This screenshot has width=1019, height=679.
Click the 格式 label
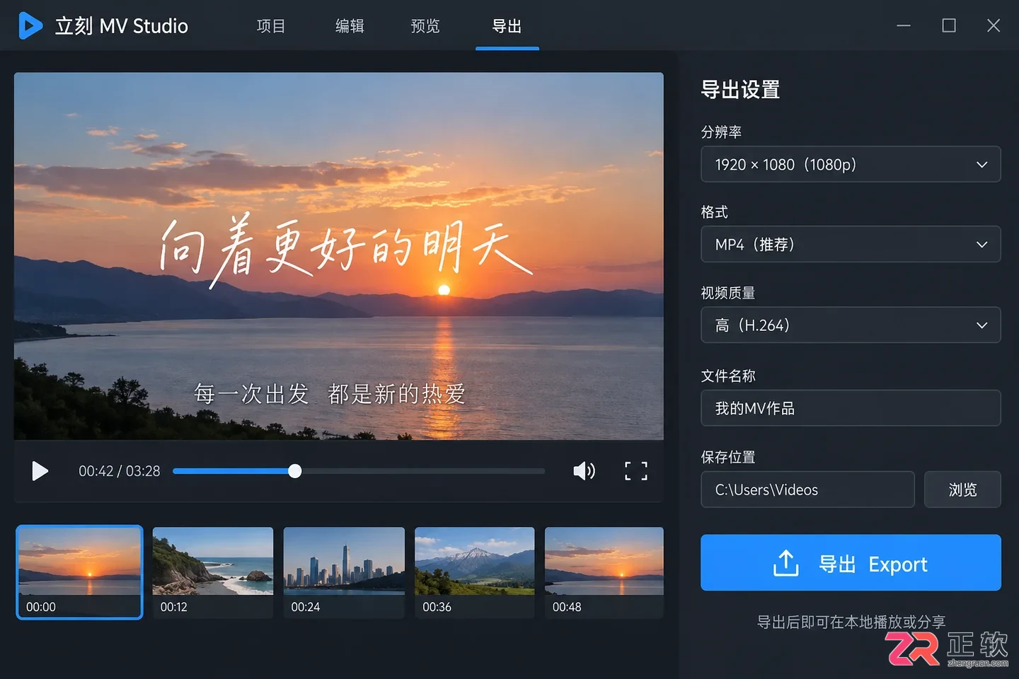(714, 211)
